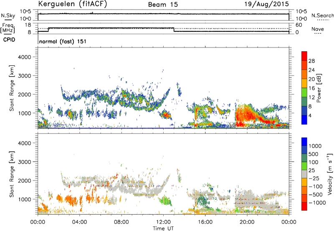Click the 08:00 time axis label

point(121,222)
